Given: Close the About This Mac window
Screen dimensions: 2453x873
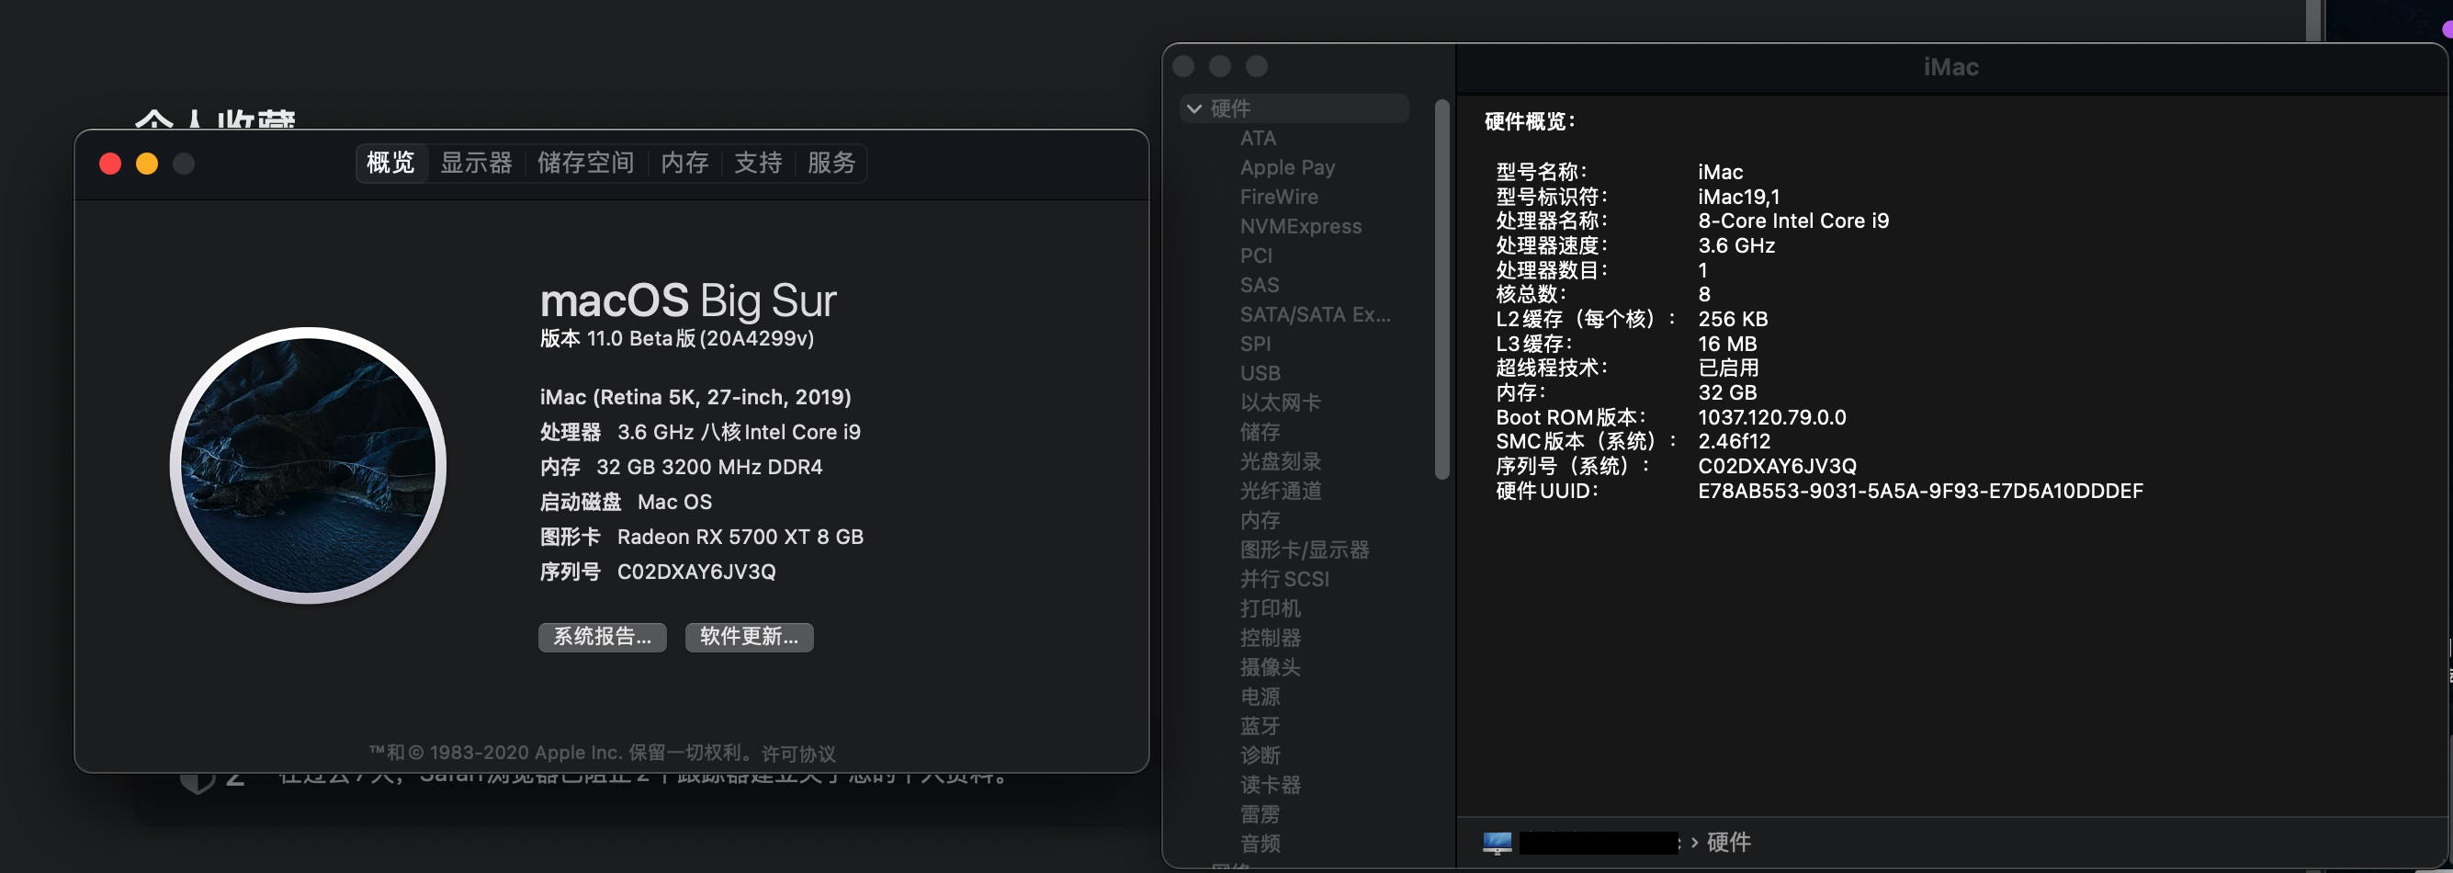Looking at the screenshot, I should (x=110, y=164).
